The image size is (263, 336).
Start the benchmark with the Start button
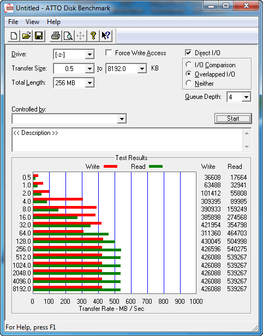pos(233,119)
